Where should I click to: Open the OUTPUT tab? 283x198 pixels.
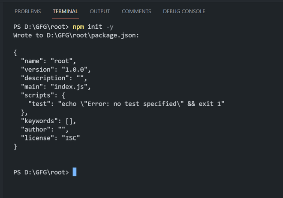pyautogui.click(x=100, y=11)
